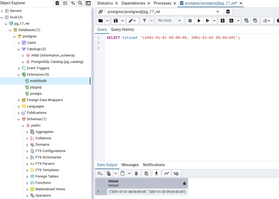Viewport: 279px width, 199px height.
Task: Switch to the Query History tab
Action: 122,29
